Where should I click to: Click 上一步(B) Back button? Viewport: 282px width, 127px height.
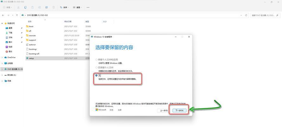[164, 110]
